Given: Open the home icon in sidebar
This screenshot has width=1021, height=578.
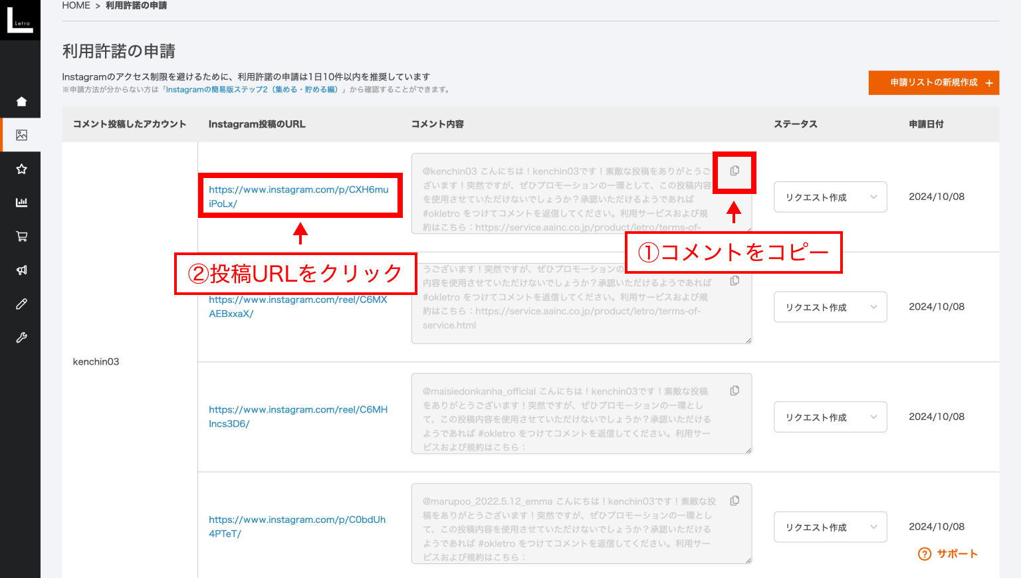Looking at the screenshot, I should 21,102.
